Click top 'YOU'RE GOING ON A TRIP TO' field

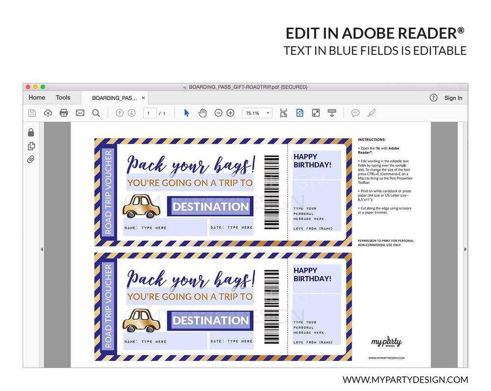pos(190,182)
